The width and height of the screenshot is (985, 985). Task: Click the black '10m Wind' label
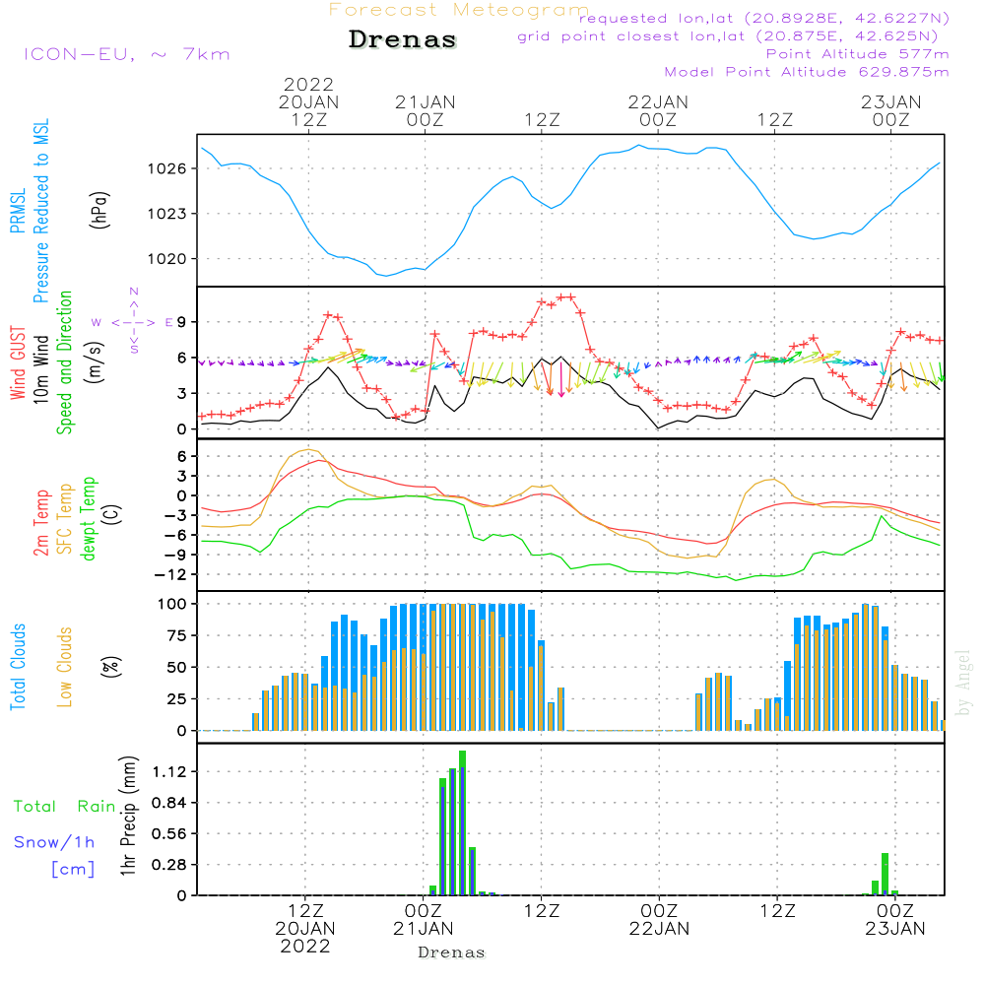tap(40, 369)
